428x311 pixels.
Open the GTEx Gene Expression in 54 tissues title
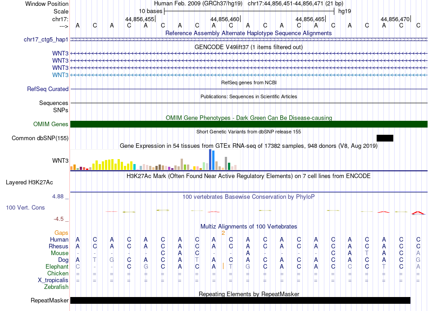pos(249,146)
